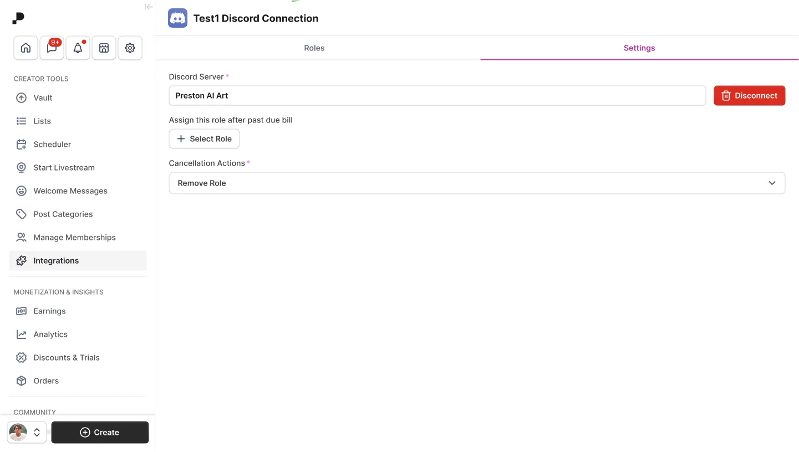The width and height of the screenshot is (799, 452).
Task: Open Welcome Messages
Action: tap(70, 191)
